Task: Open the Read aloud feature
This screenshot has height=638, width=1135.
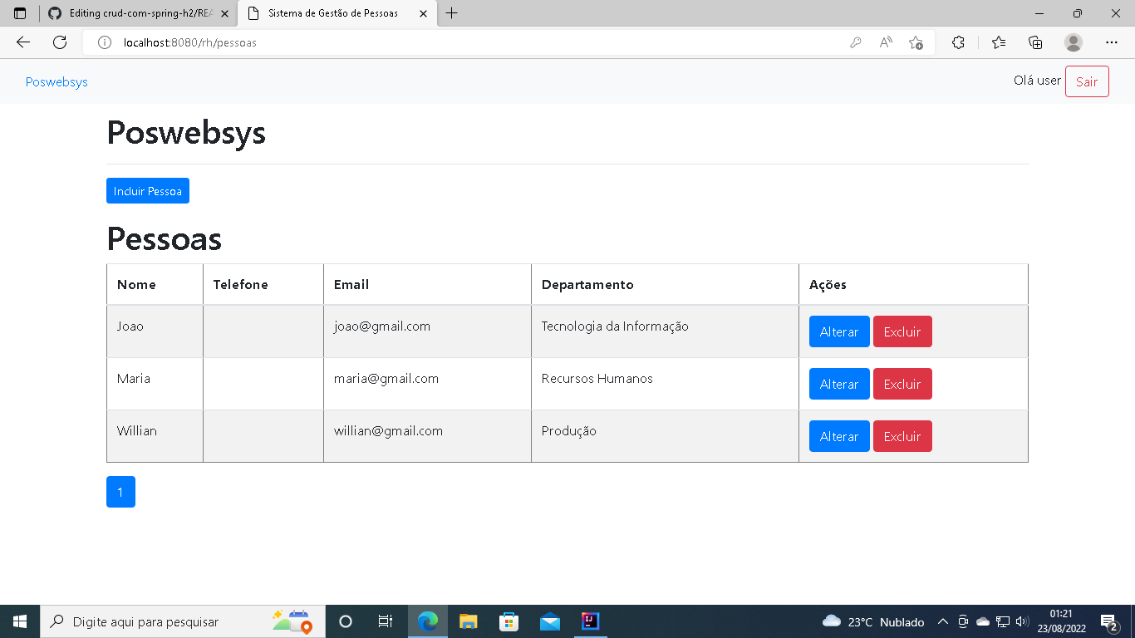Action: tap(884, 42)
